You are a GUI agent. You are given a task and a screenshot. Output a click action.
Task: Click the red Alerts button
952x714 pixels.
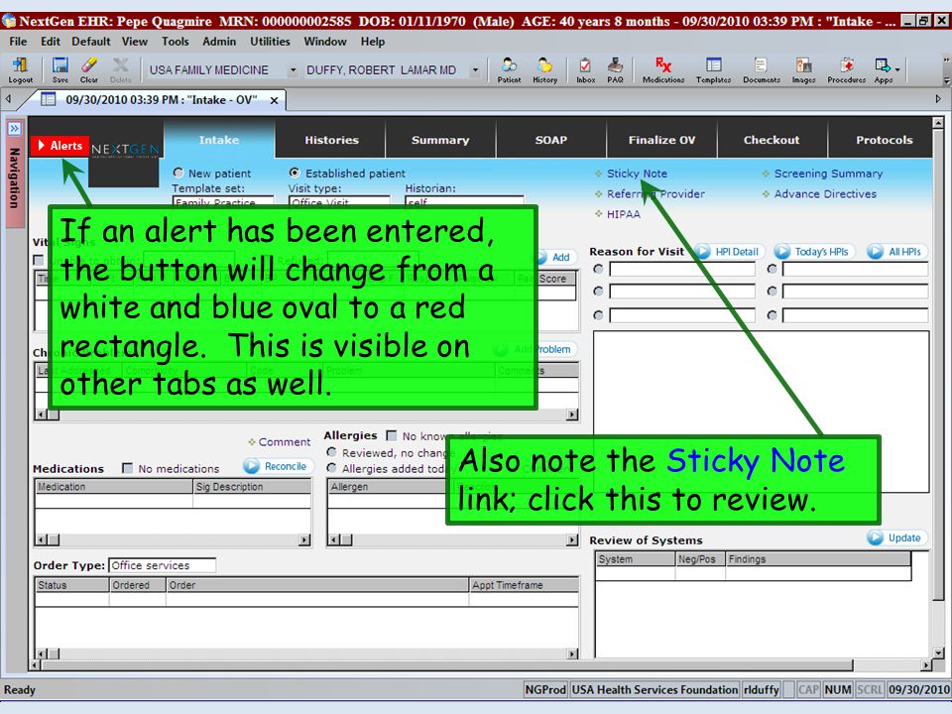(x=59, y=145)
